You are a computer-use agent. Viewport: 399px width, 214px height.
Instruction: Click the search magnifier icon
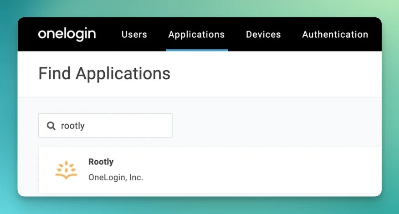point(51,126)
